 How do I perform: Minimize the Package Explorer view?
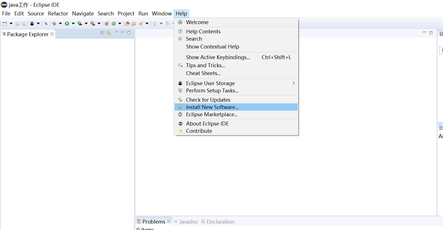[122, 32]
